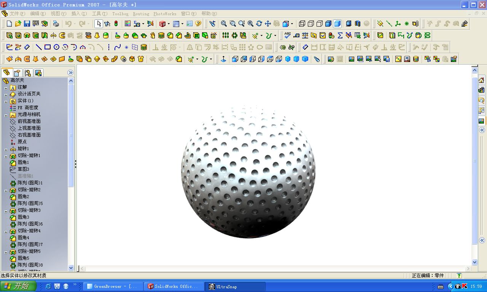The height and width of the screenshot is (292, 487).
Task: Expand the 设计活页夹 tree node
Action: [6, 95]
